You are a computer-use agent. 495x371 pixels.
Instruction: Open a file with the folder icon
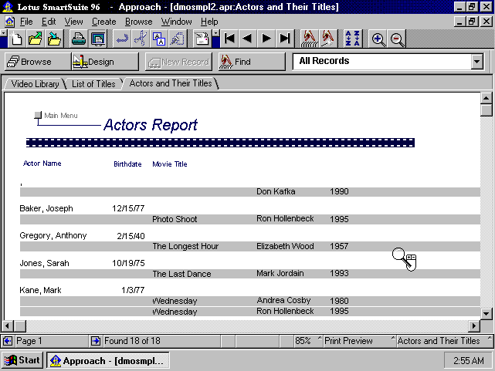click(x=35, y=39)
